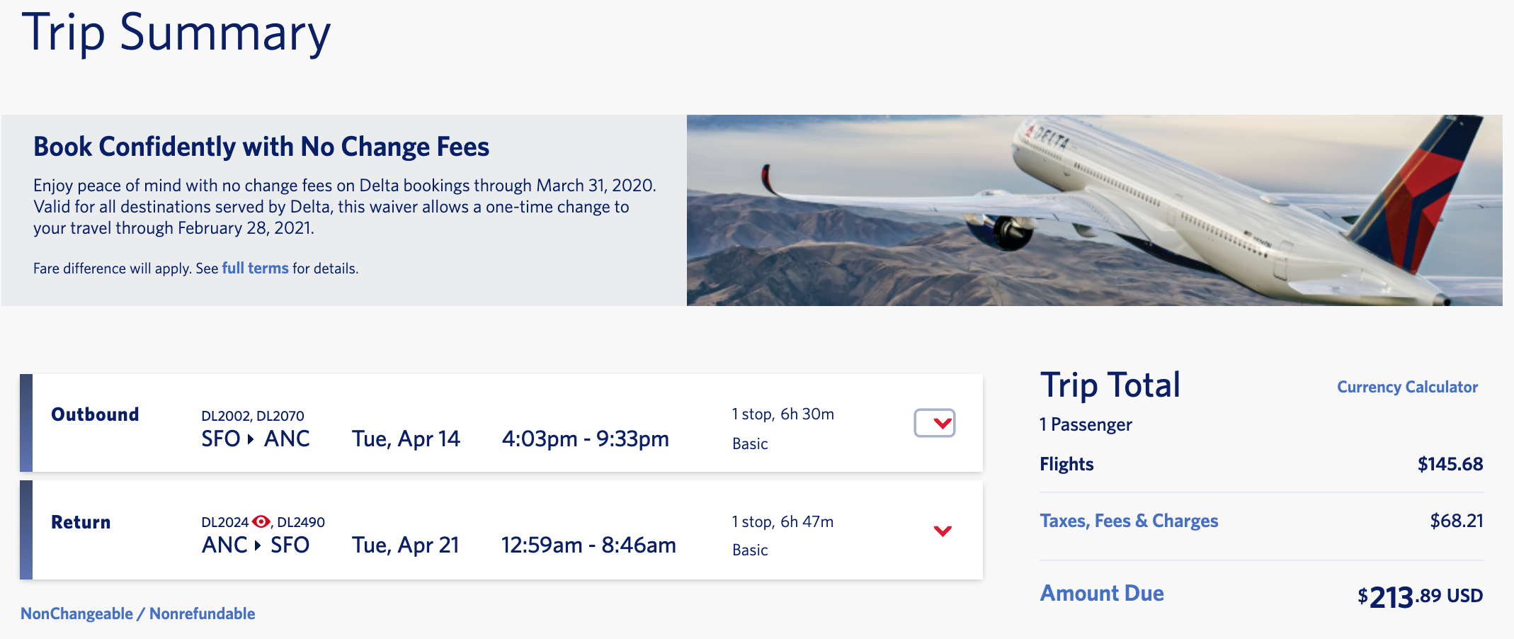The height and width of the screenshot is (639, 1514).
Task: View NonChangeable / Nonrefundable fare rules
Action: (137, 613)
